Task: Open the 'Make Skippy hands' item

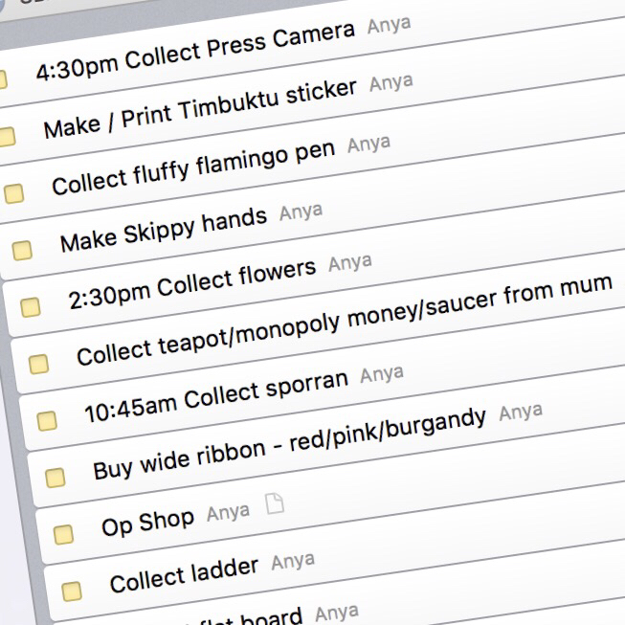Action: 164,230
